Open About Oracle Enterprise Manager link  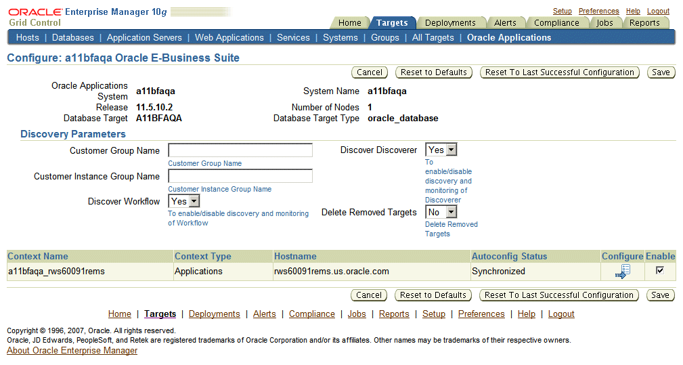pos(72,351)
